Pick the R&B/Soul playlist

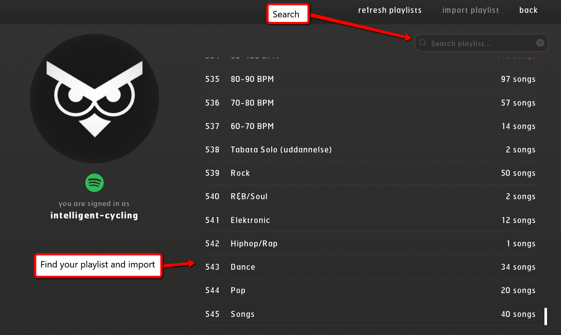coord(249,197)
